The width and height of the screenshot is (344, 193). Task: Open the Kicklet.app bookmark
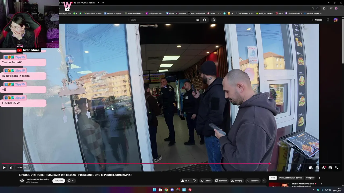pyautogui.click(x=134, y=13)
